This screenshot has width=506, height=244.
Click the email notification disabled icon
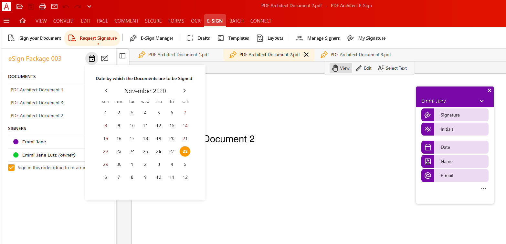coord(105,58)
